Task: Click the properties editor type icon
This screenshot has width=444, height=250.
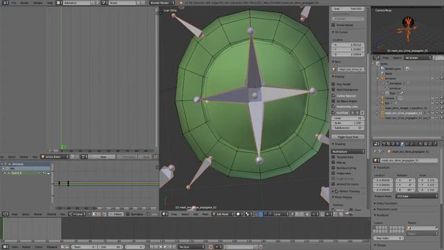Action: [x=376, y=144]
